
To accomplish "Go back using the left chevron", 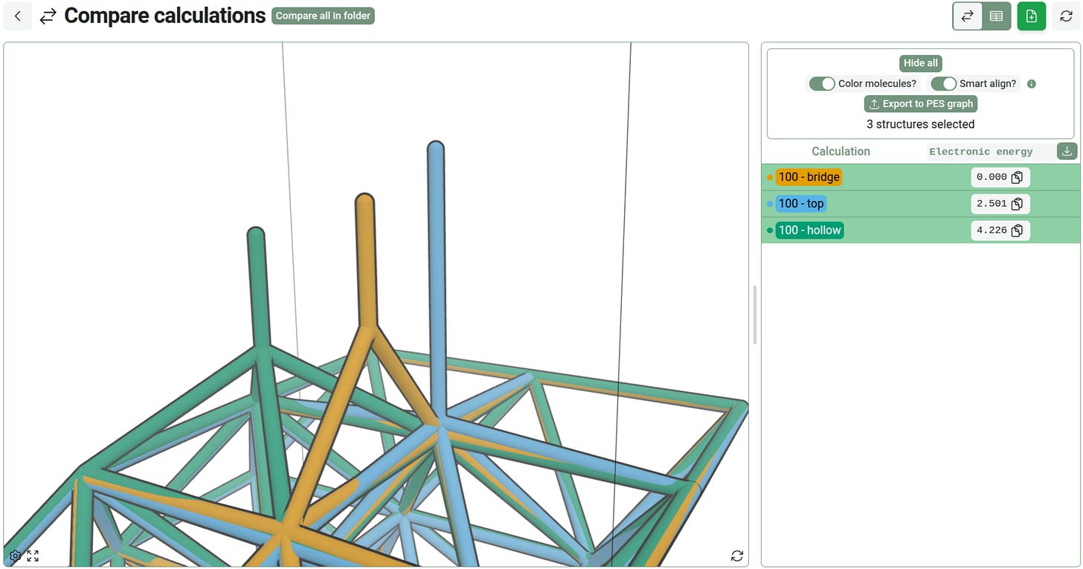I will click(17, 16).
